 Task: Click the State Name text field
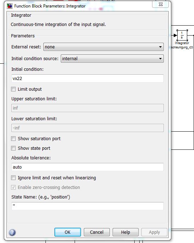[87, 206]
